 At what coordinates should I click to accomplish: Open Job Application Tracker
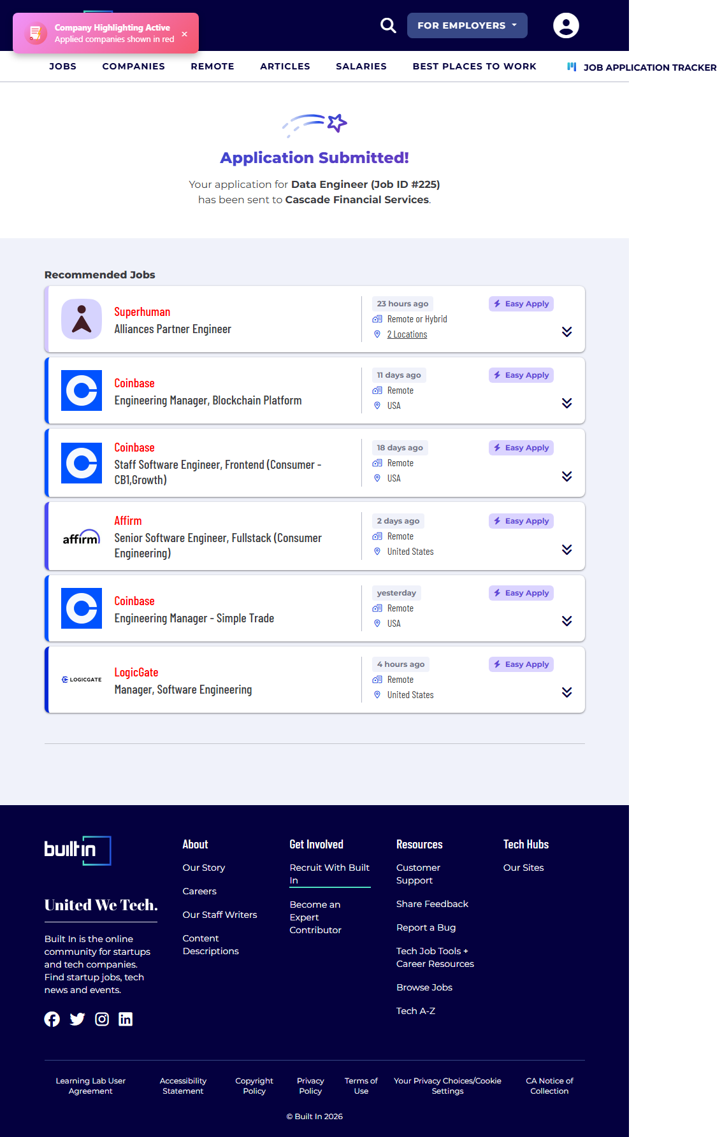coord(642,68)
